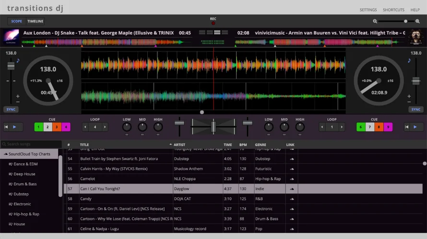Trigger magenta cue point 4
The image size is (427, 239).
66,127
